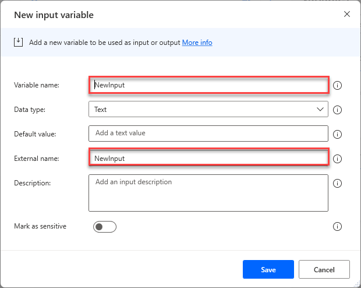Click the 'Default value:' label

coord(35,134)
